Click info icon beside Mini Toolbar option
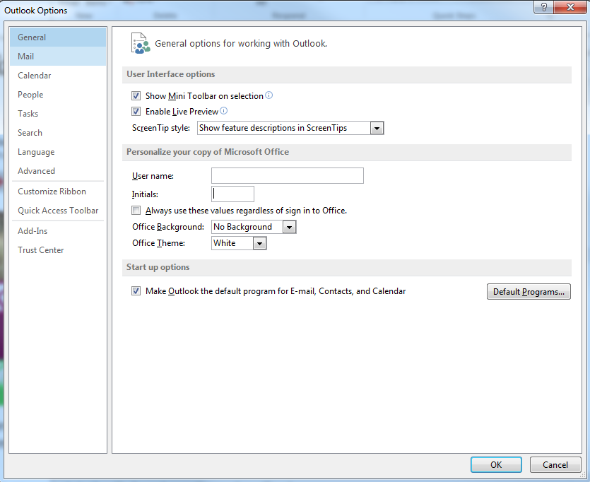590x482 pixels. click(269, 95)
